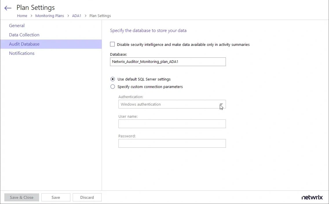Select Use default SQL Server settings
This screenshot has height=204, width=329.
click(x=113, y=79)
